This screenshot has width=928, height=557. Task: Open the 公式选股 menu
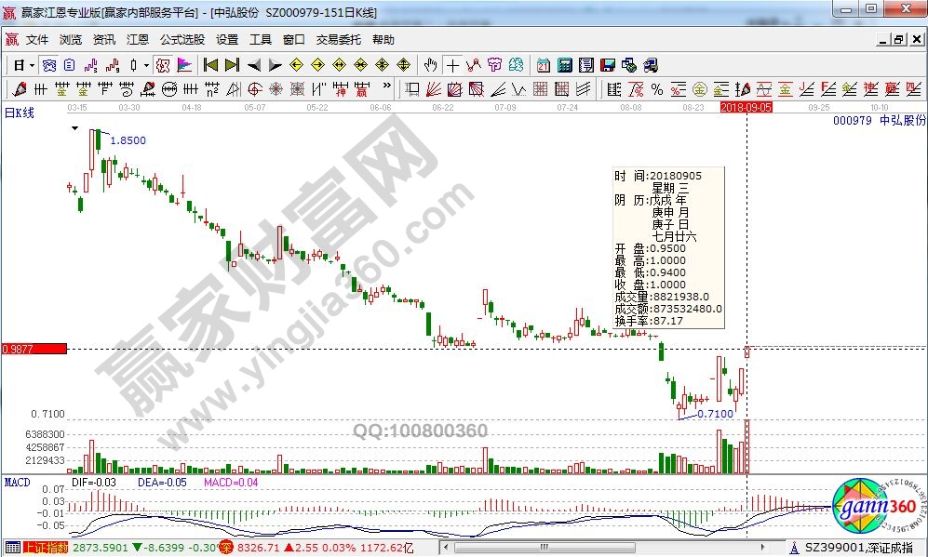pyautogui.click(x=182, y=40)
